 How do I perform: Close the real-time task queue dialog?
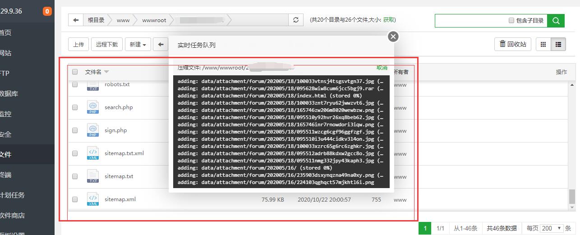pos(393,37)
